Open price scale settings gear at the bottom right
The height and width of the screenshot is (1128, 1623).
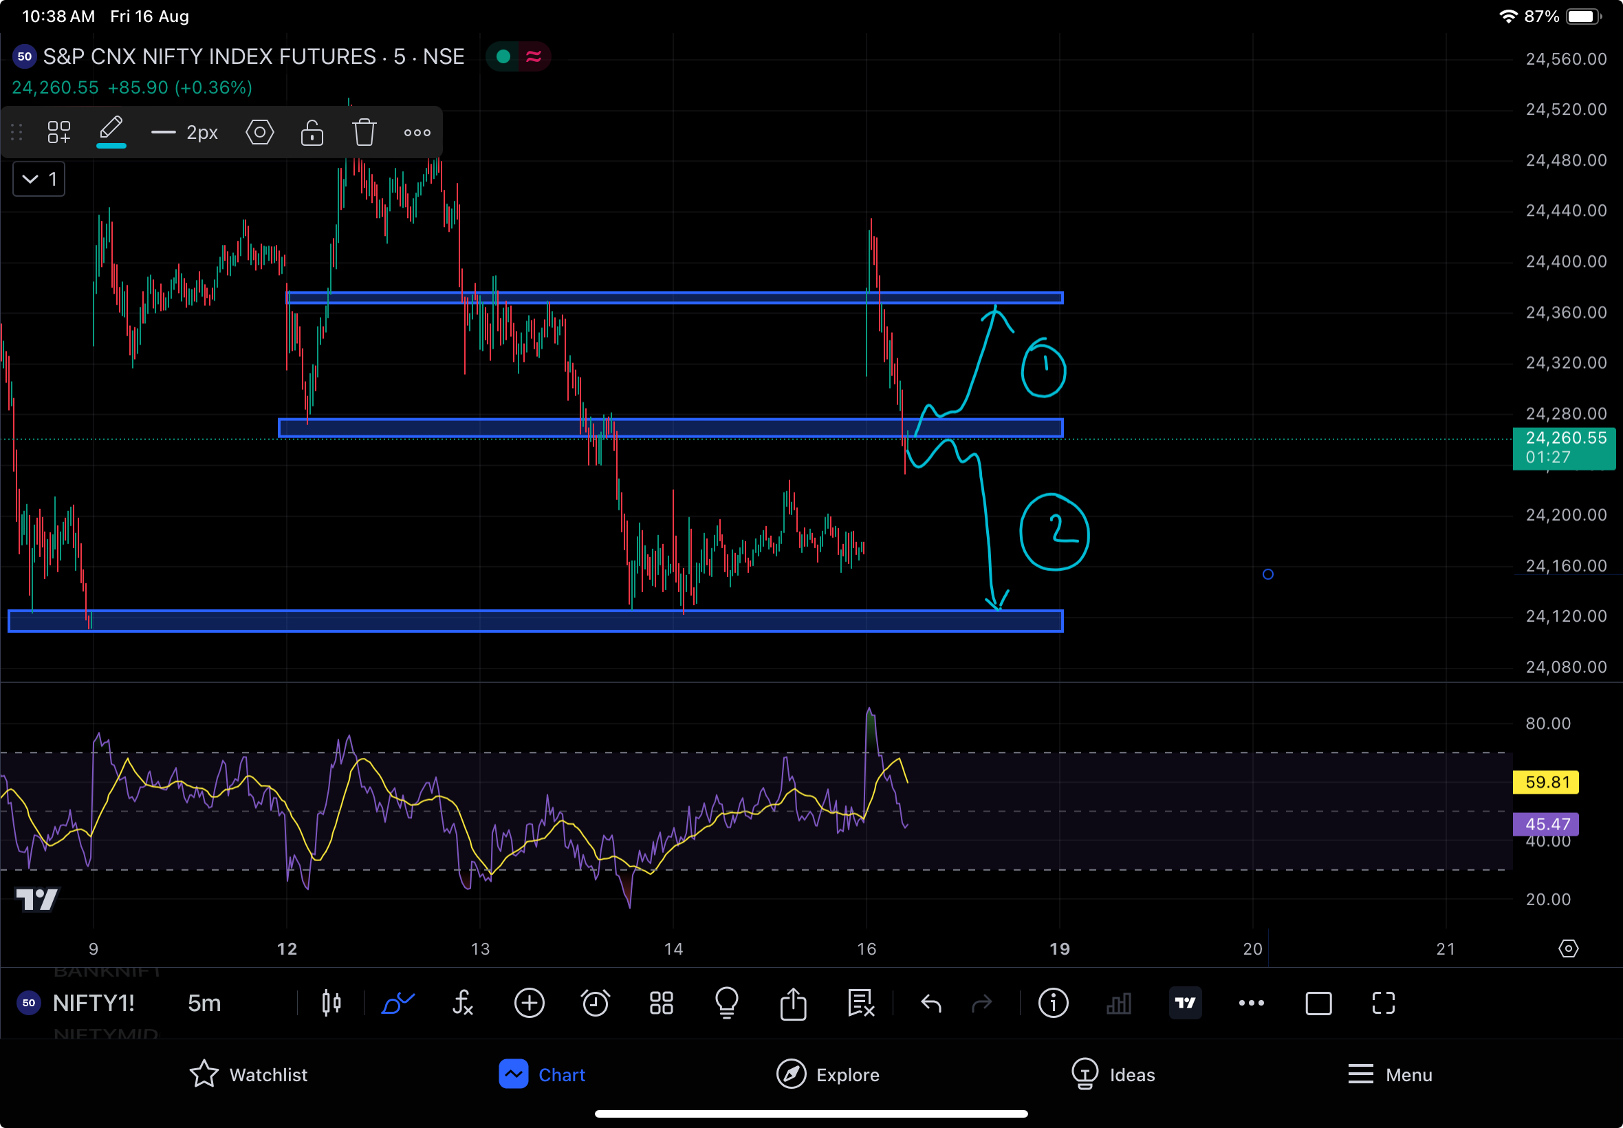point(1568,948)
